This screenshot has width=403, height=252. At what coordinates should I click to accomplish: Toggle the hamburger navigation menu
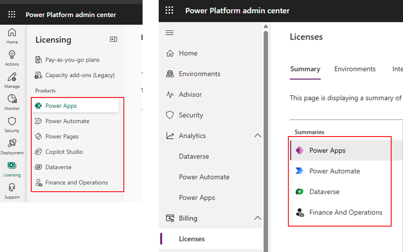coord(170,33)
